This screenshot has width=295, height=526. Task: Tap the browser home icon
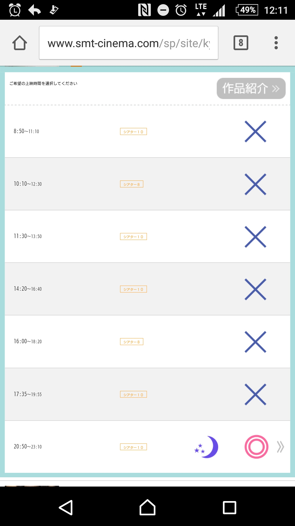click(20, 43)
